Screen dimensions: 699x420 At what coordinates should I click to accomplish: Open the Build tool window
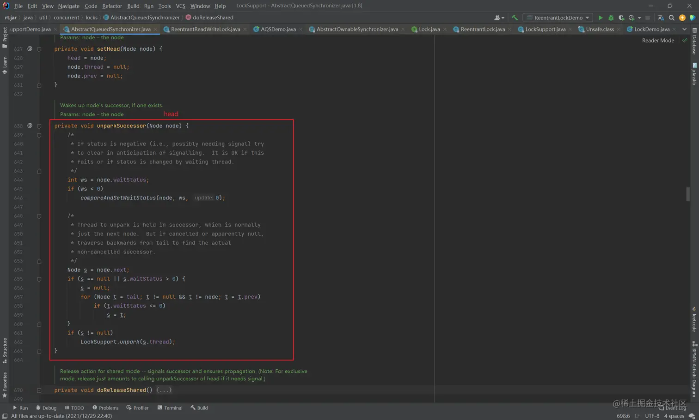[x=199, y=408]
